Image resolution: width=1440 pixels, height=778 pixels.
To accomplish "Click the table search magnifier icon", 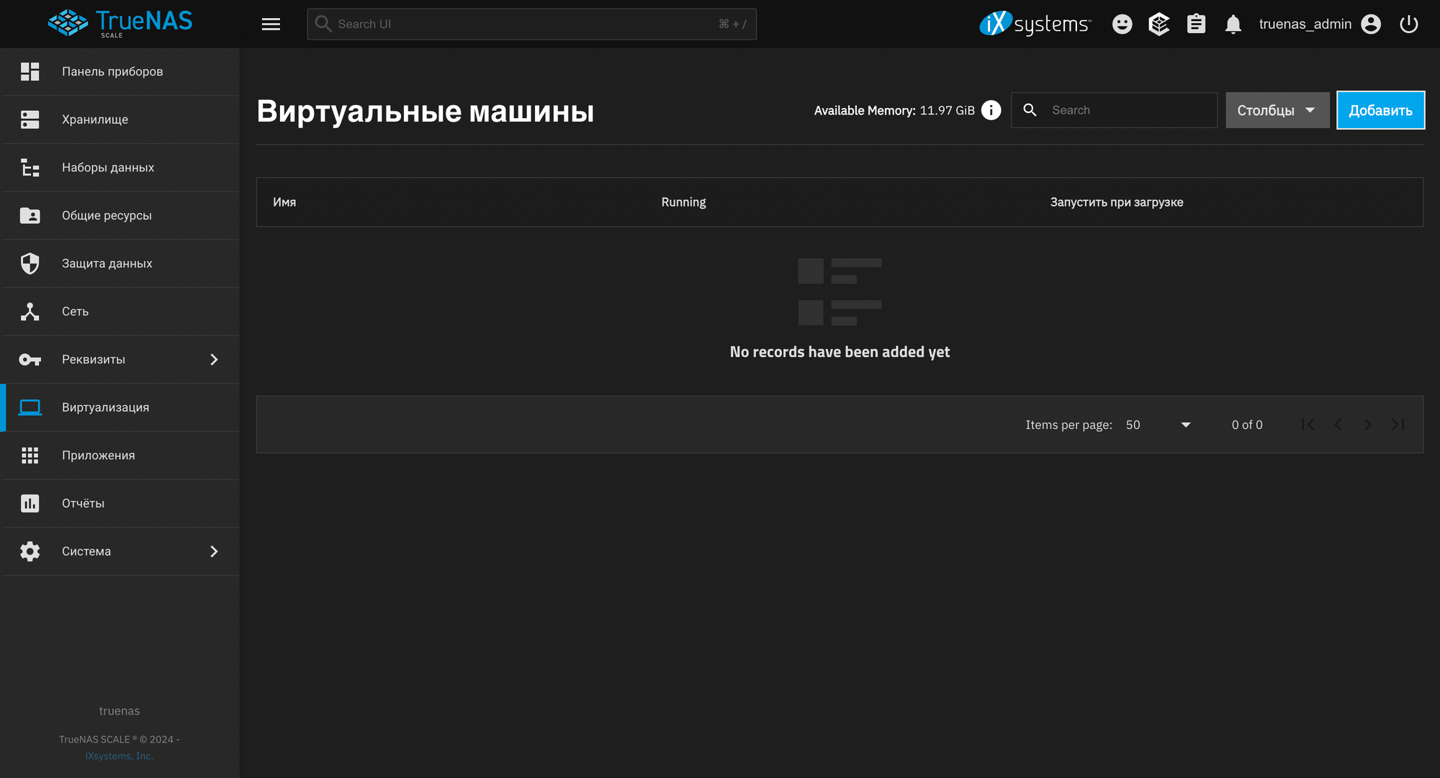I will [1030, 110].
